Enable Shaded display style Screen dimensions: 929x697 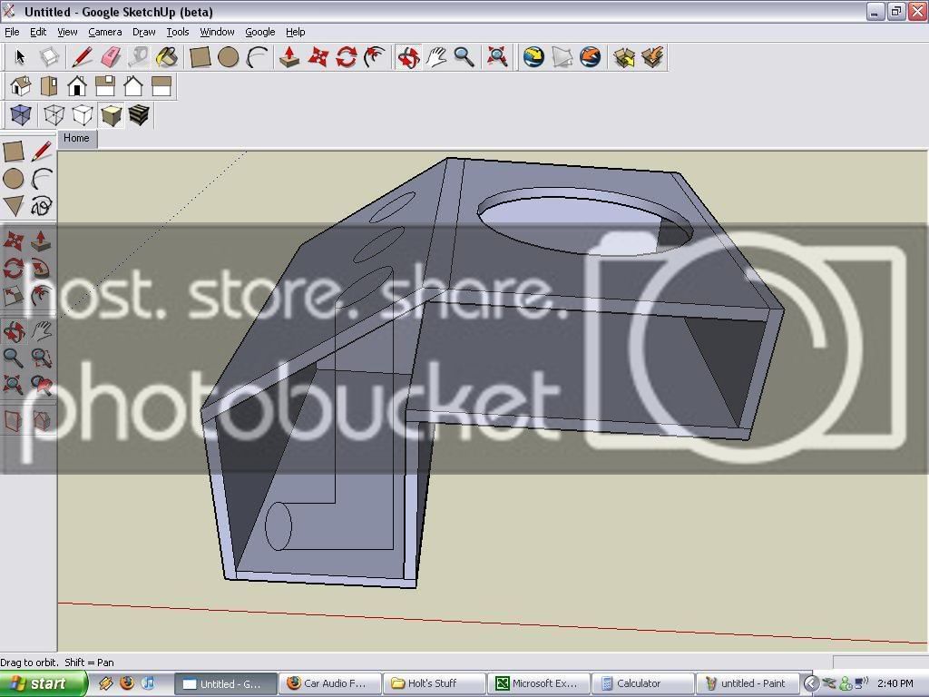111,115
